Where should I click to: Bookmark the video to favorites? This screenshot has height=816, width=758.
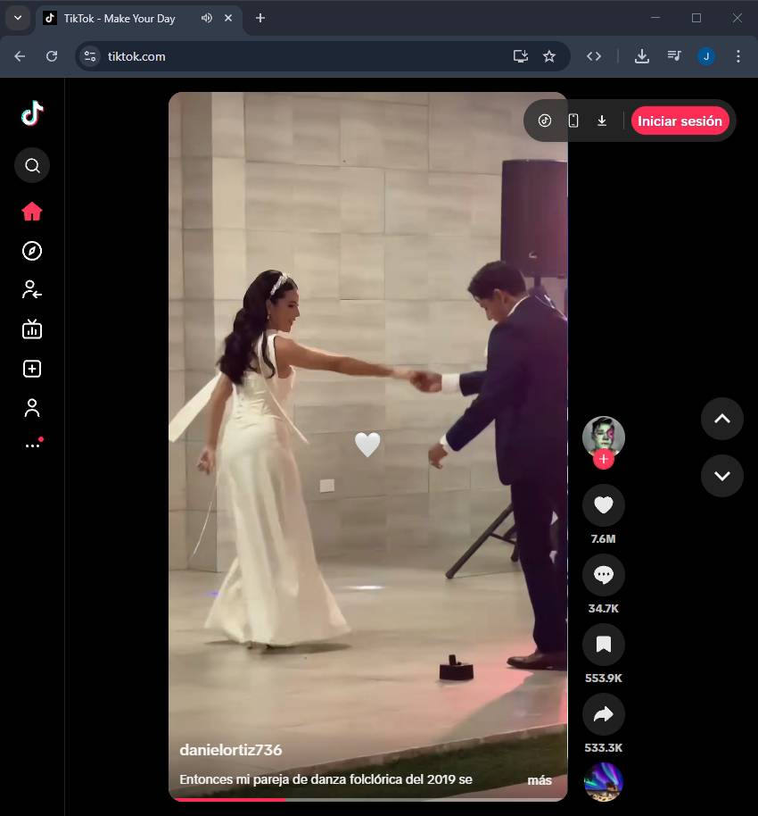(603, 645)
